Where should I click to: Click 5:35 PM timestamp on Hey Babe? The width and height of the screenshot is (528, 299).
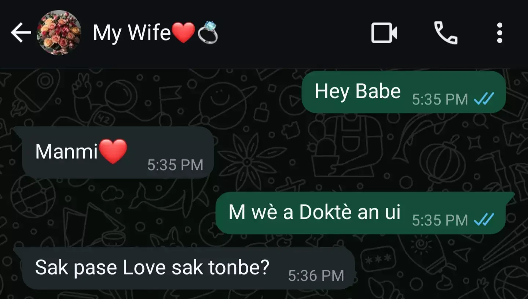coord(440,99)
